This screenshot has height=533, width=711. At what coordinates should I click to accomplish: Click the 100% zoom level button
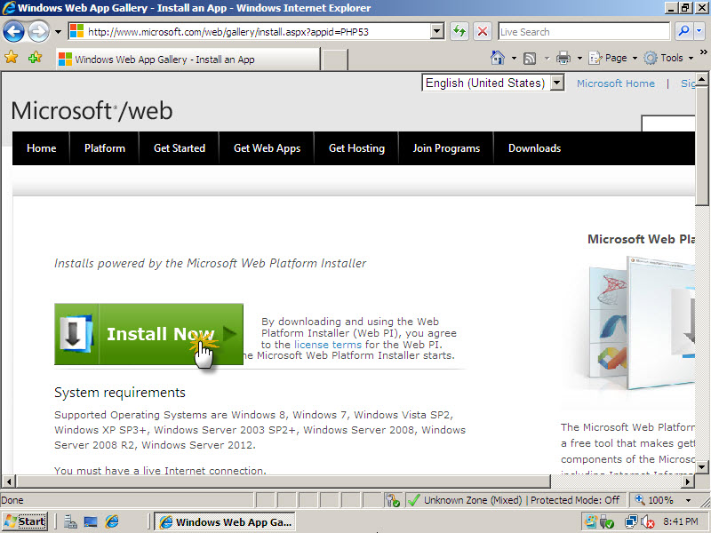click(654, 500)
